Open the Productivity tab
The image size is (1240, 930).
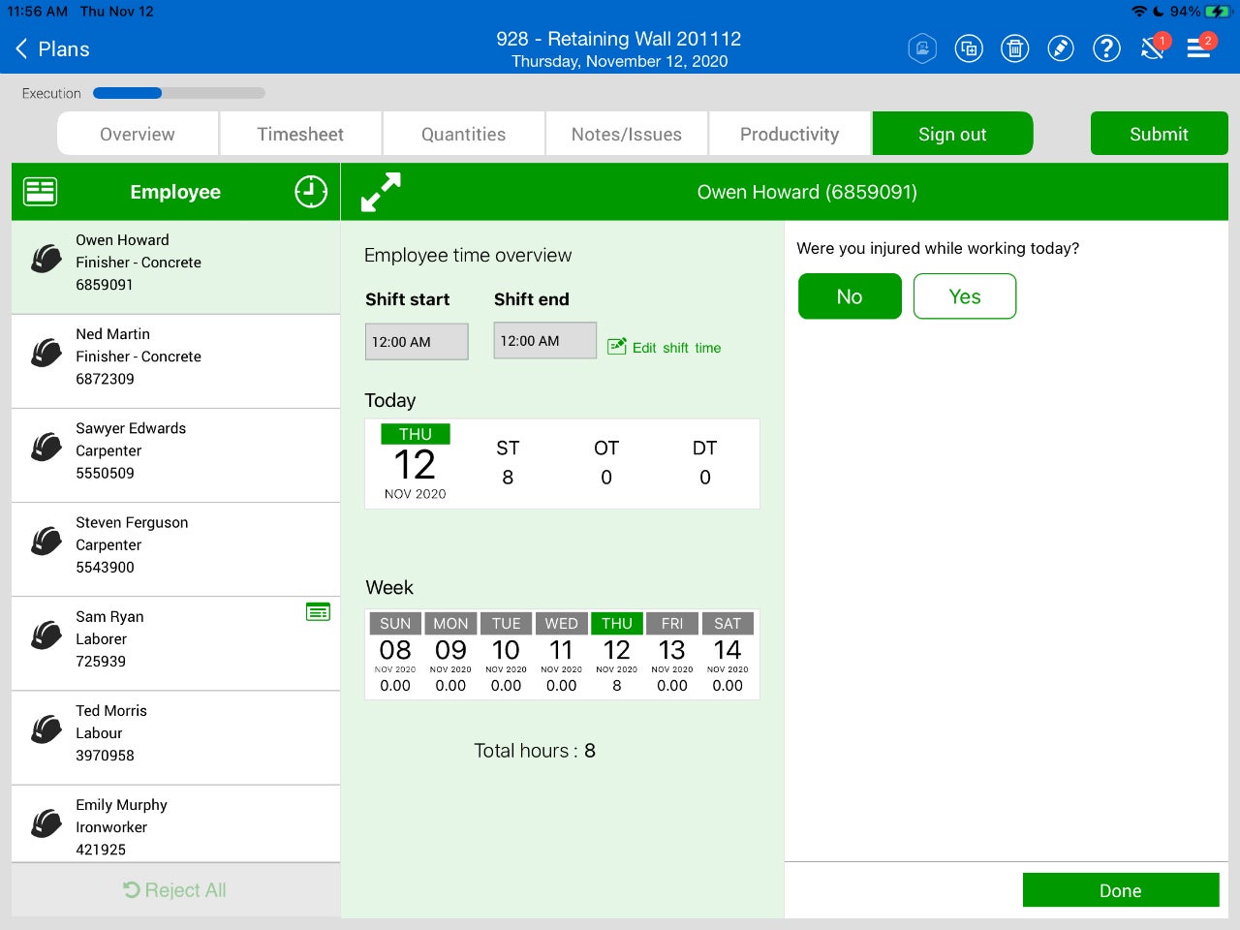[x=790, y=135]
